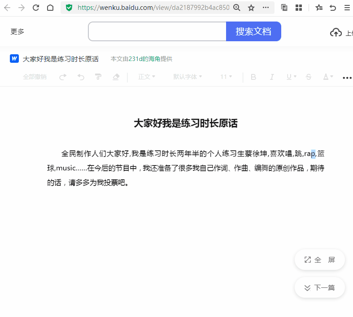Open the 更多 menu
The height and width of the screenshot is (317, 353).
(x=17, y=32)
